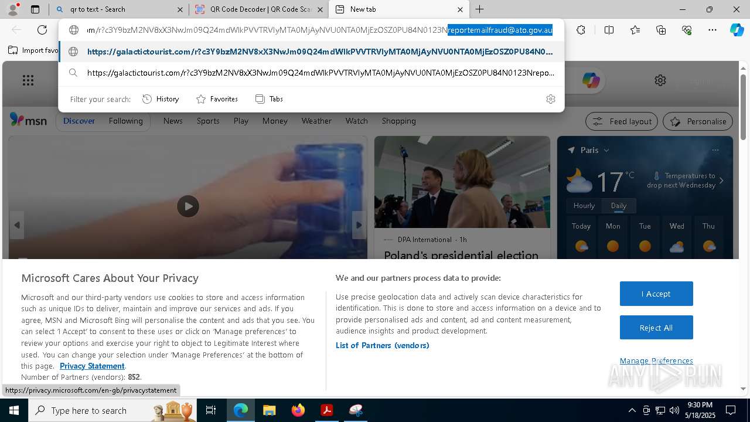Accept cookies with I Accept
Viewport: 750px width, 422px height.
click(x=656, y=294)
